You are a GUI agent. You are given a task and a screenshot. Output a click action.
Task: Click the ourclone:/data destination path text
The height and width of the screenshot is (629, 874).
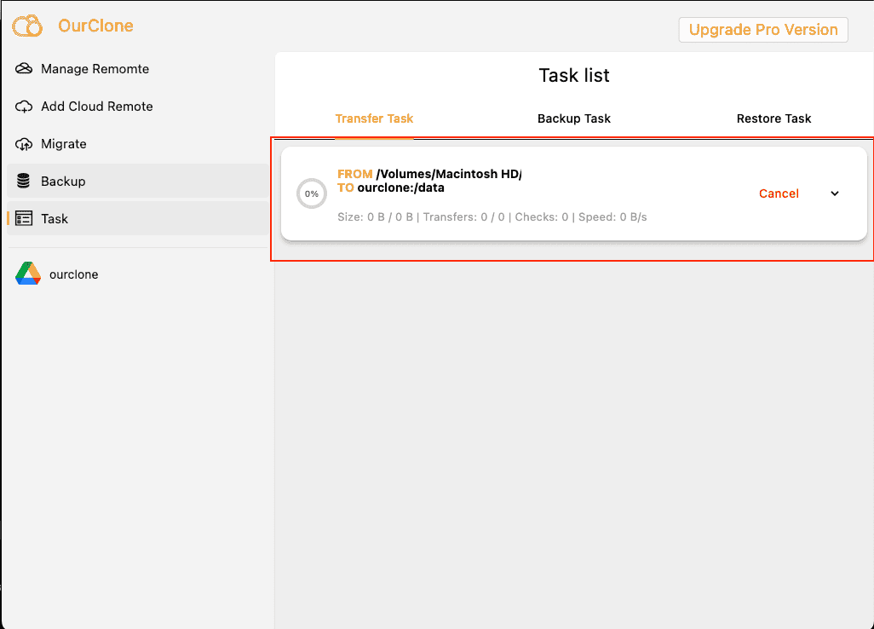point(400,188)
